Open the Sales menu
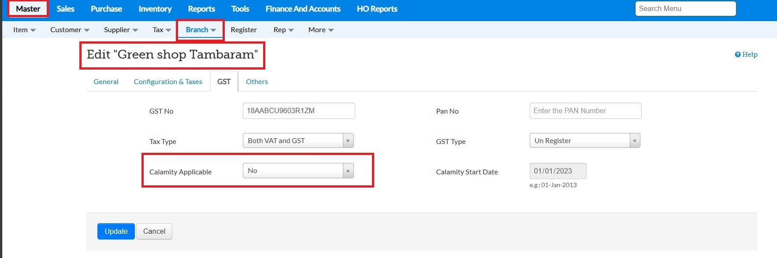 (x=65, y=9)
